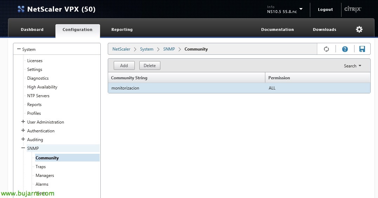Image resolution: width=378 pixels, height=198 pixels.
Task: Follow the SNMP breadcrumb link
Action: tap(169, 49)
